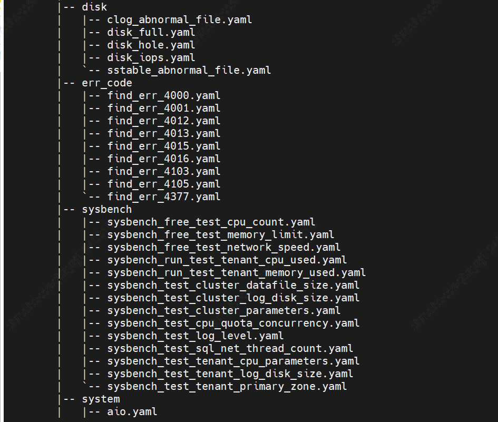Click the aio.yaml file name
Viewport: 498px width, 422px height.
(132, 412)
